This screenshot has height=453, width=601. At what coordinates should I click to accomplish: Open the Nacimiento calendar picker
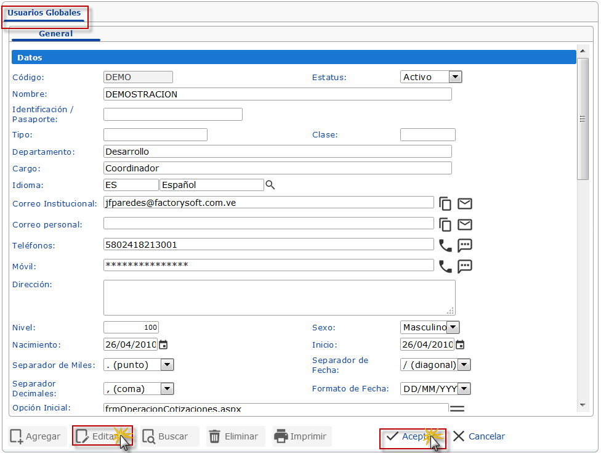pyautogui.click(x=163, y=345)
